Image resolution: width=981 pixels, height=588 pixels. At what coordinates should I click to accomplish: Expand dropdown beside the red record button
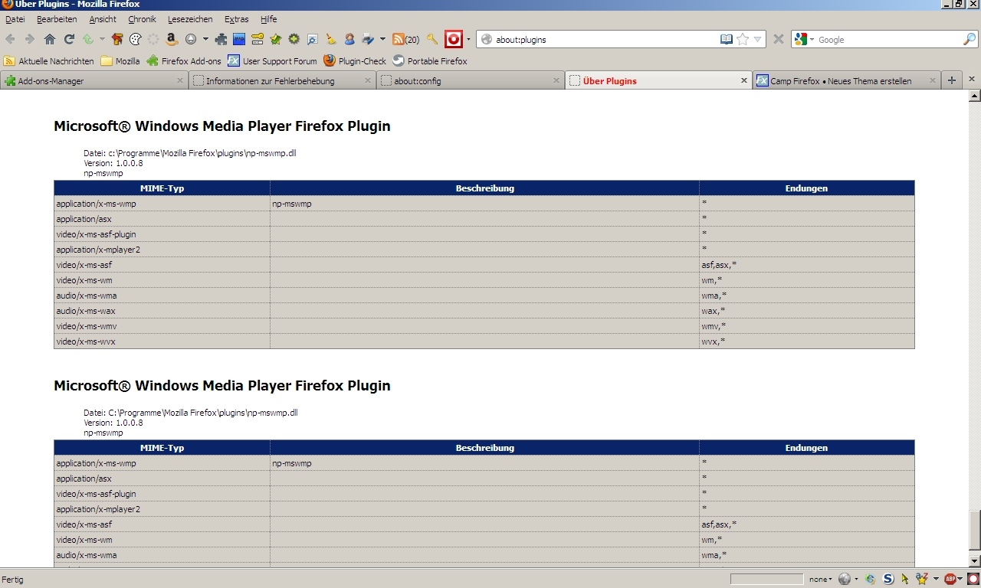coord(469,39)
